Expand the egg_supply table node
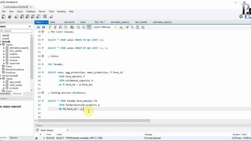This screenshot has height=141, width=251. (x=4, y=82)
